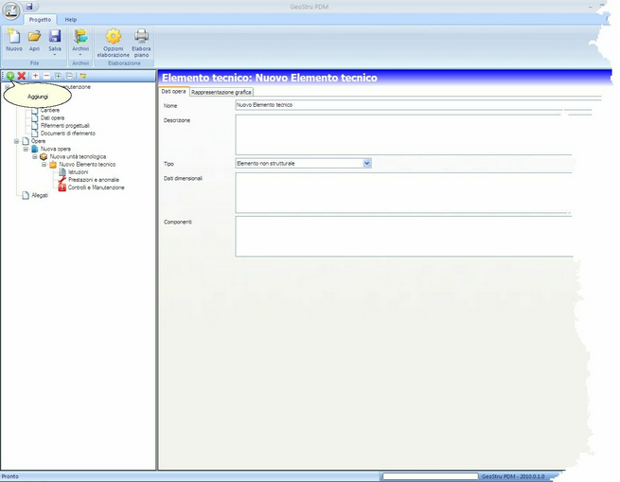Collapse the Nuova opera tree node
This screenshot has width=620, height=482.
(26, 149)
